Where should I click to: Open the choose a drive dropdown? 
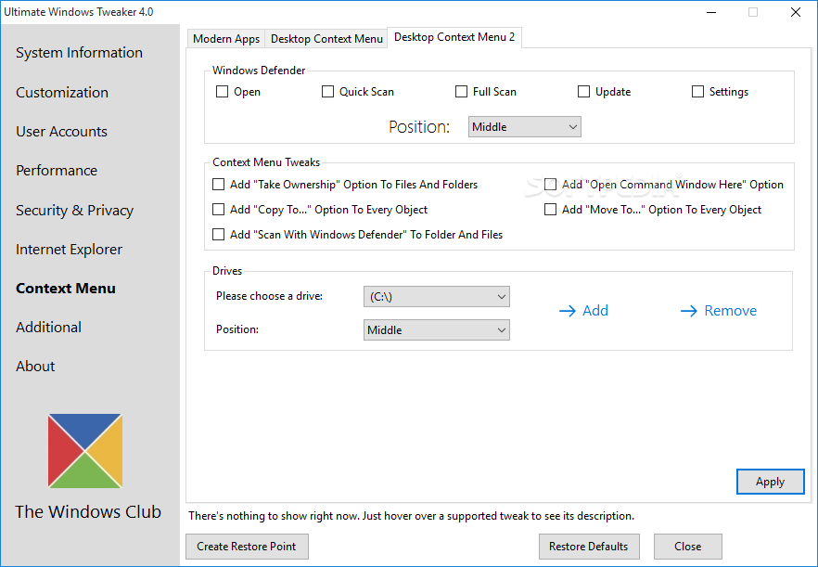437,297
